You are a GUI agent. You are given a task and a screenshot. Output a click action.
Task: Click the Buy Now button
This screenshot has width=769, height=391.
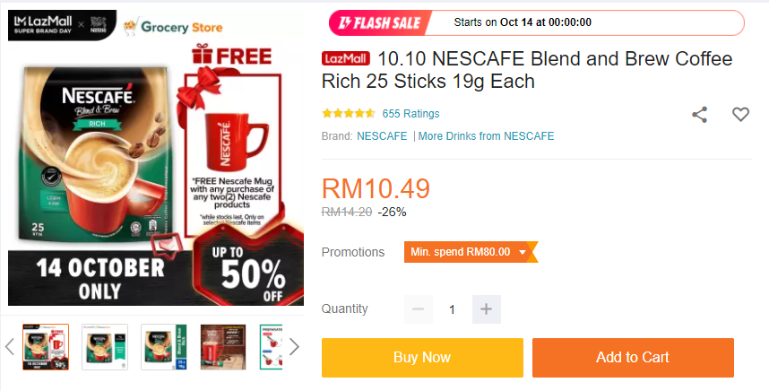422,358
